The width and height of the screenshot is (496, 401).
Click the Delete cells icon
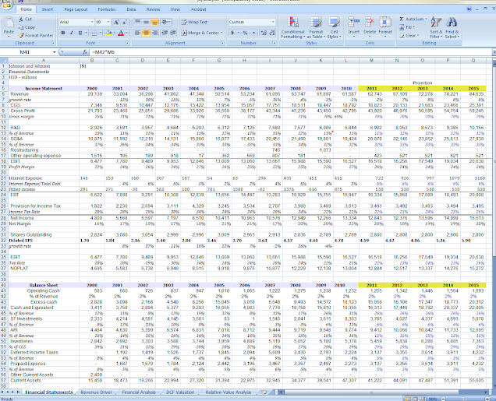click(369, 23)
